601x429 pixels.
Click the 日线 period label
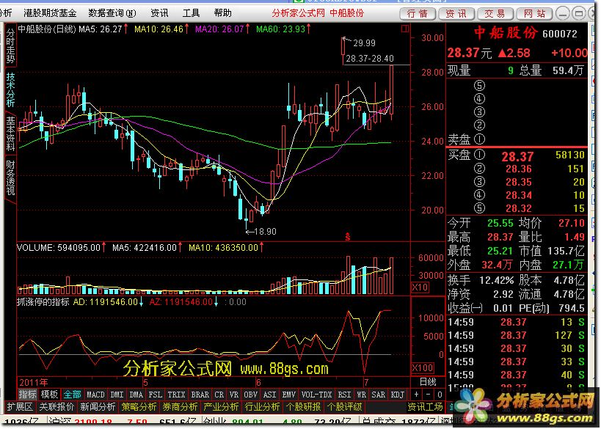tap(428, 382)
